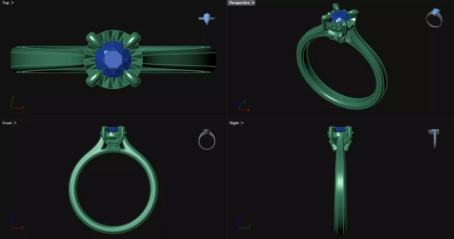Select the lower-right prong in Top viewport
454x239 pixels.
(x=132, y=79)
